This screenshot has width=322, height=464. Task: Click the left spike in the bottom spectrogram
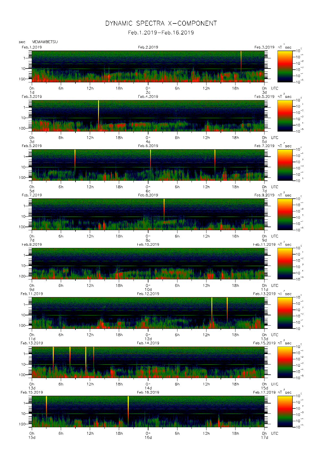tap(46, 405)
